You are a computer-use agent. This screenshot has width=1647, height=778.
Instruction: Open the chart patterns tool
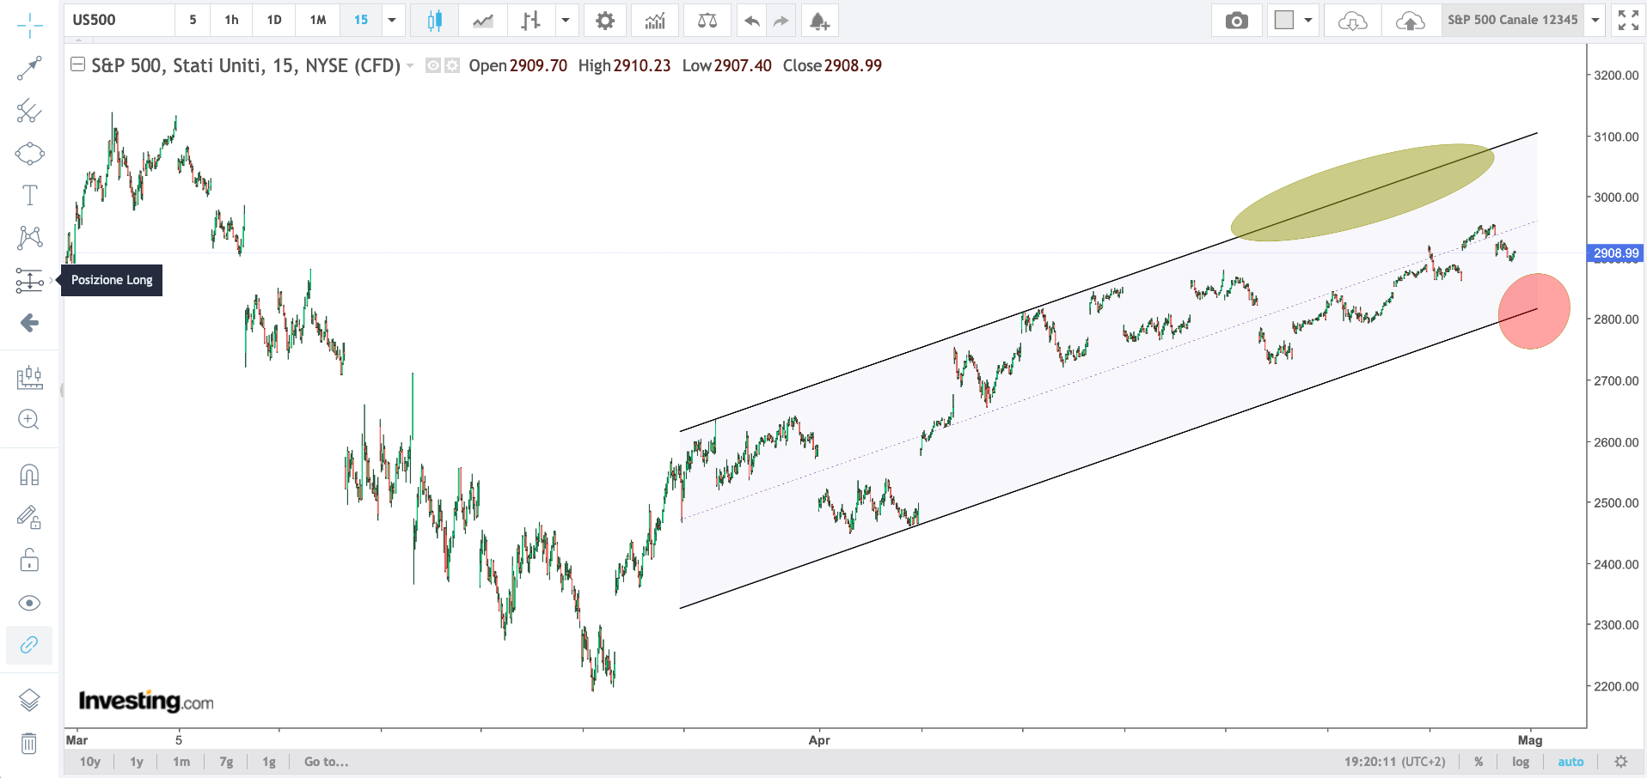[x=29, y=238]
